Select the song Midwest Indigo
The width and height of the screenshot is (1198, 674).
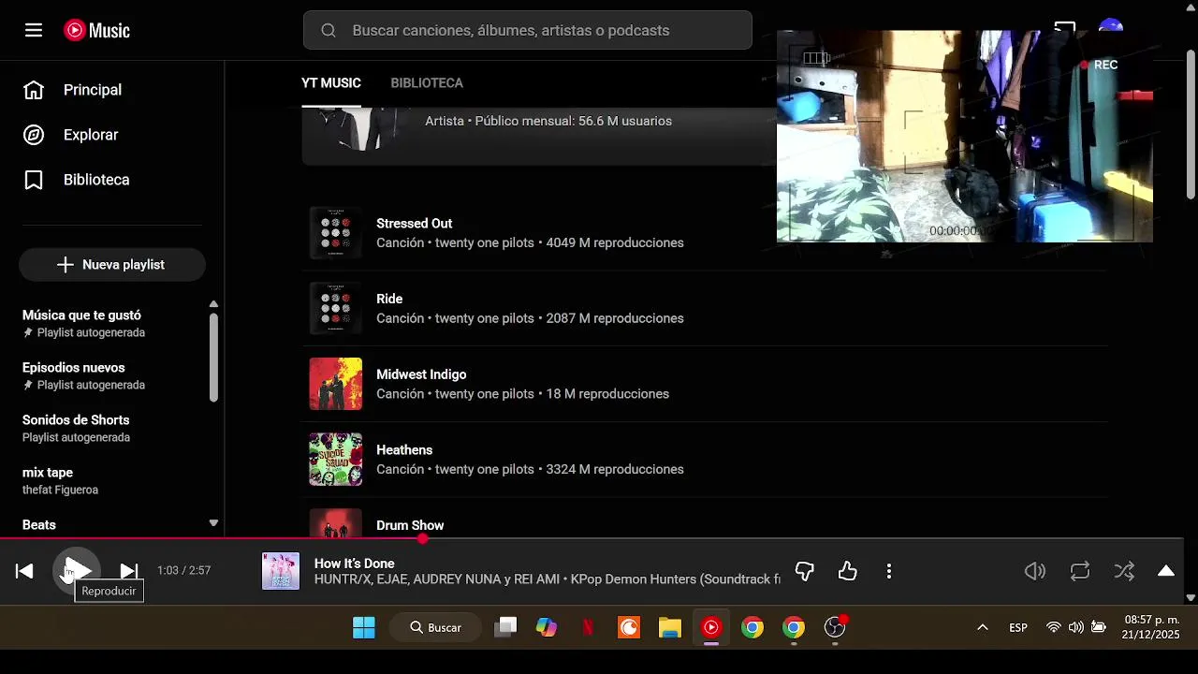tap(421, 374)
